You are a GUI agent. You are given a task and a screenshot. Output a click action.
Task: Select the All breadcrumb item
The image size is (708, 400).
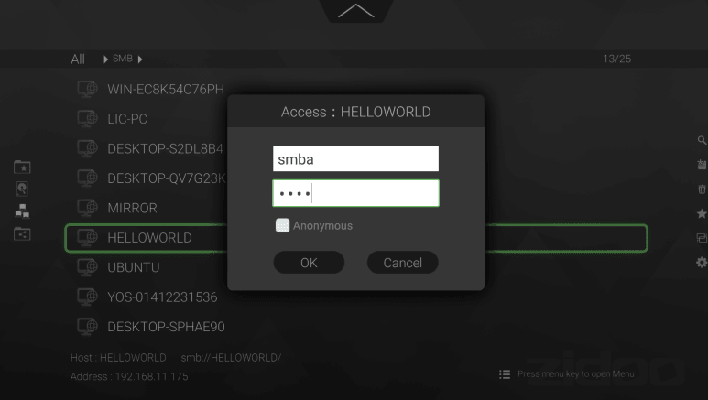(x=78, y=59)
